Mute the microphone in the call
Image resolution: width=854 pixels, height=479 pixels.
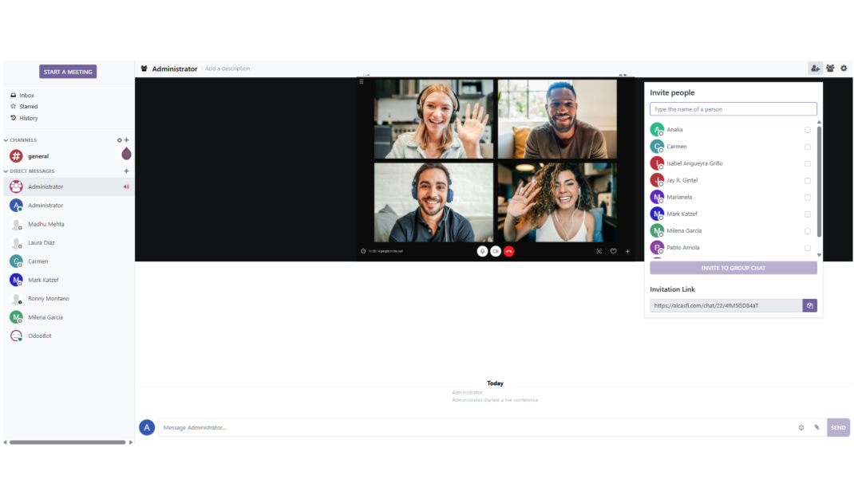click(x=482, y=251)
